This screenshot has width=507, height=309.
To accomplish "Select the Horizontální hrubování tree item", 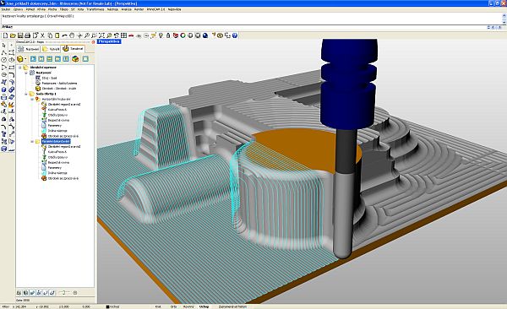I will click(x=57, y=100).
